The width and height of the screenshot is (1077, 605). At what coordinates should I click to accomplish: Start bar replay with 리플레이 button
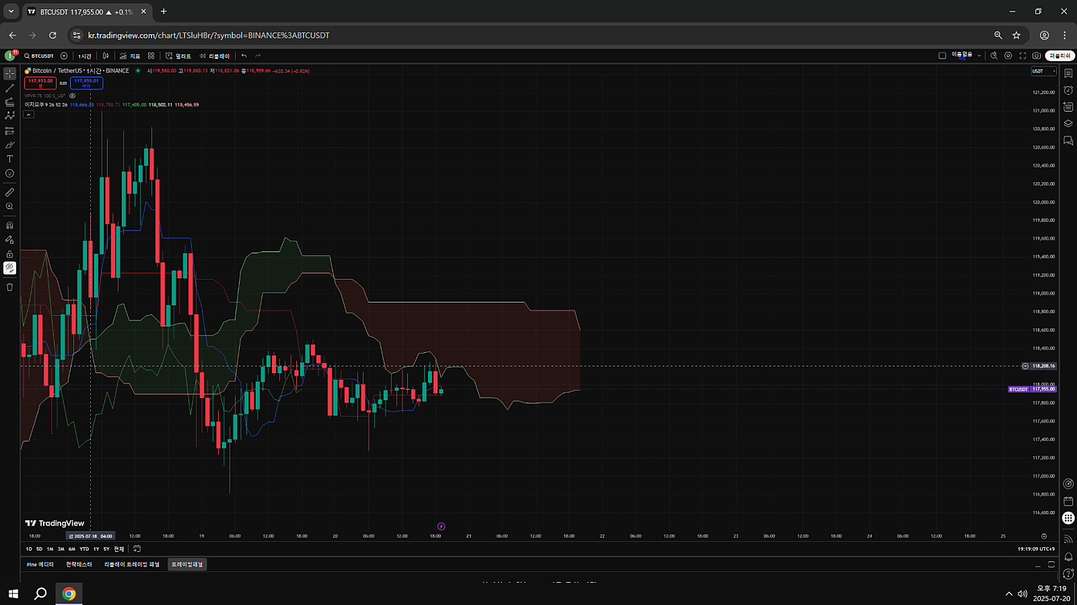[x=215, y=56]
